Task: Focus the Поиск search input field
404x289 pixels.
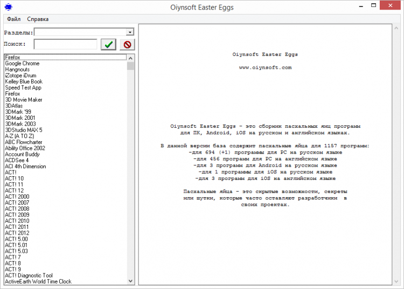Action: point(65,44)
